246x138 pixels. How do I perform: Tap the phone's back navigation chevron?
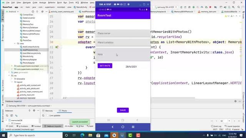[x=137, y=120]
